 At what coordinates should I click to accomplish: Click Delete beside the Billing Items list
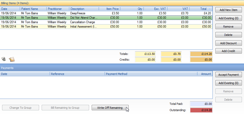pyautogui.click(x=228, y=35)
